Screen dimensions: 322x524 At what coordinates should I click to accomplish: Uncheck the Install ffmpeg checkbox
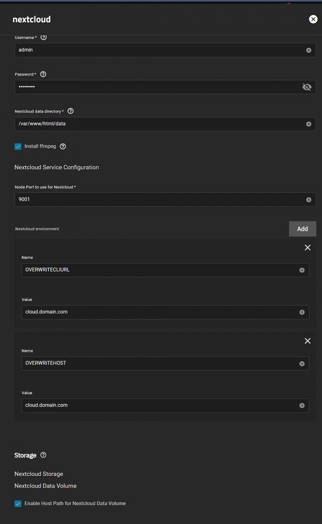[18, 147]
